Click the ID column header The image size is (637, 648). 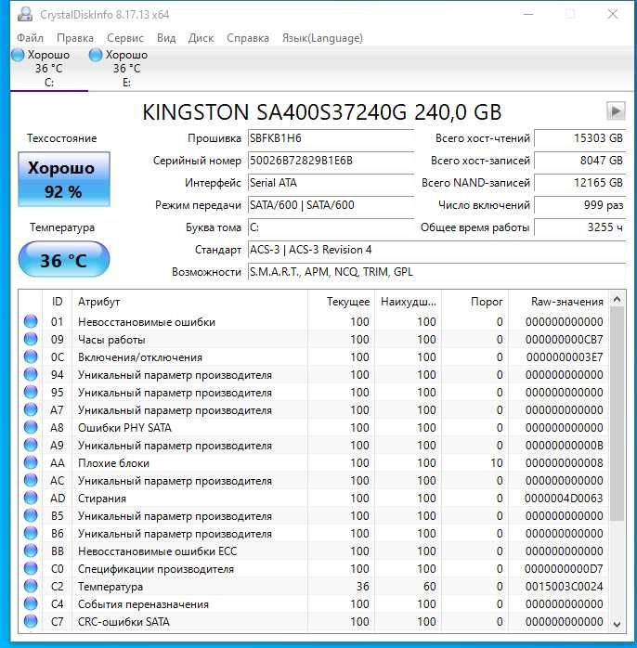tap(57, 302)
